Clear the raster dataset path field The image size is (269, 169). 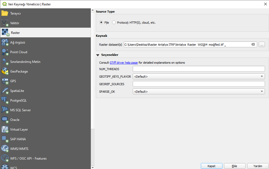[253, 45]
